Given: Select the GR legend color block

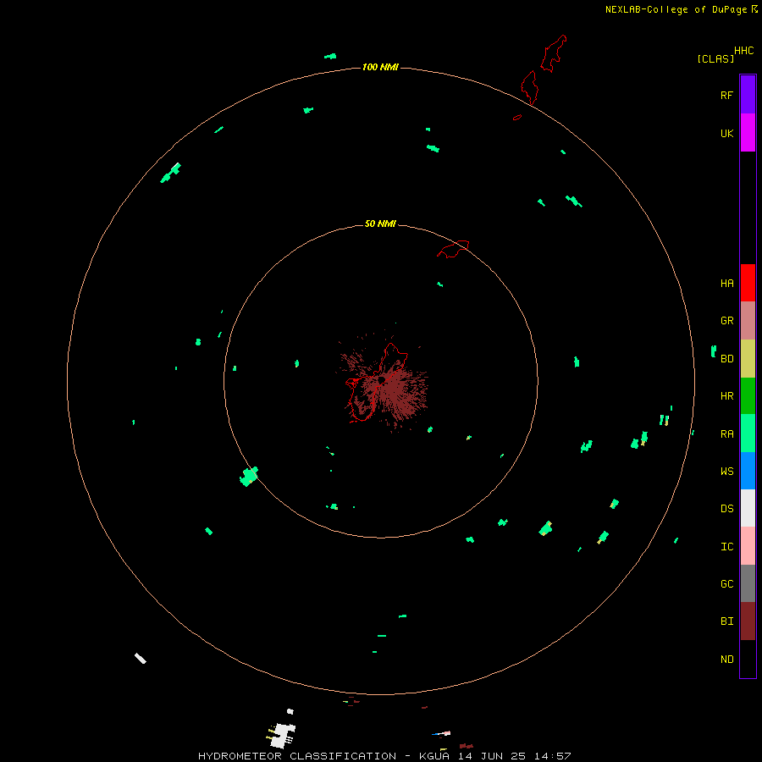Looking at the screenshot, I should click(748, 321).
